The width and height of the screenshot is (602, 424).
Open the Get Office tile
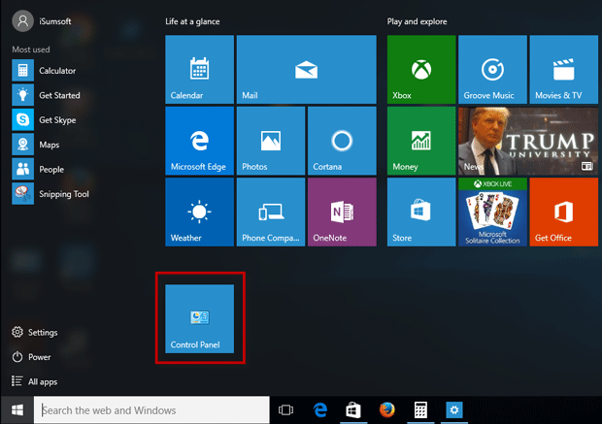point(564,212)
